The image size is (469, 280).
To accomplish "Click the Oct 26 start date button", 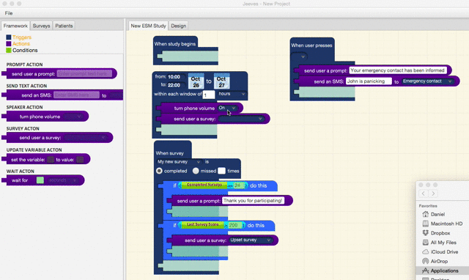I will click(196, 81).
